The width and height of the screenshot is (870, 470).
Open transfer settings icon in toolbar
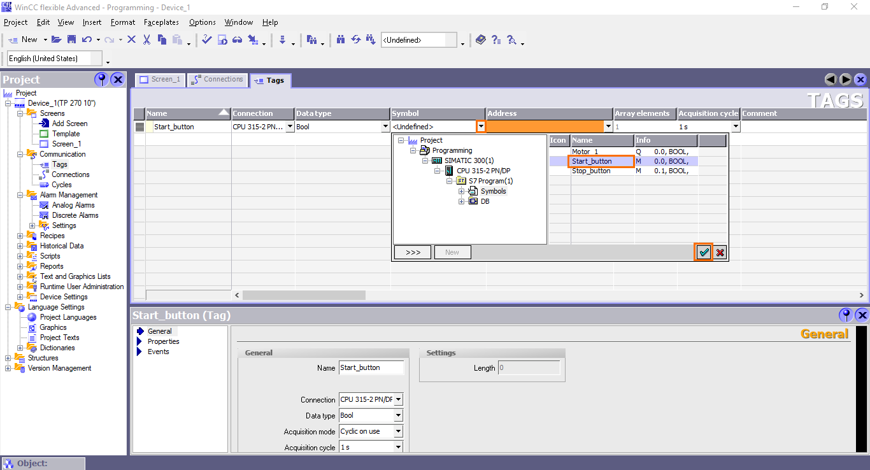pyautogui.click(x=253, y=39)
